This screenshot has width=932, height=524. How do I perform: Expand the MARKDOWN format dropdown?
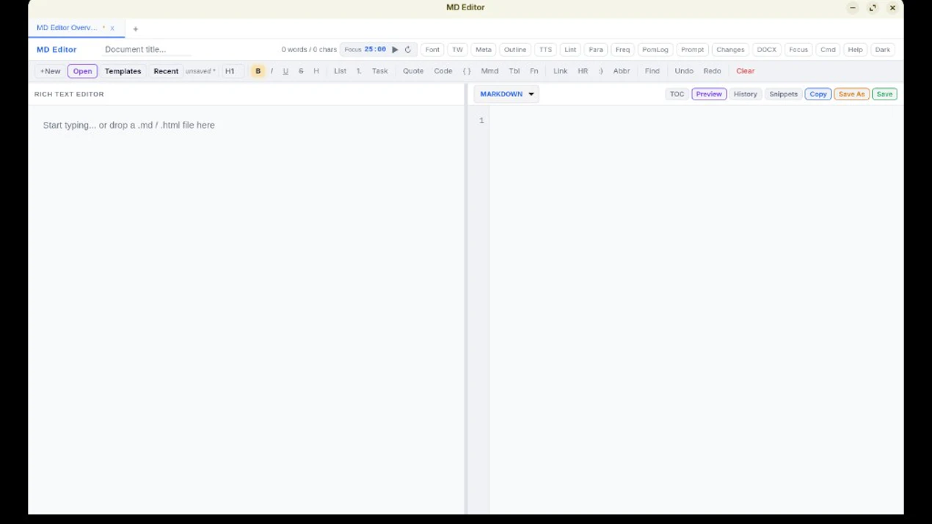(x=506, y=94)
